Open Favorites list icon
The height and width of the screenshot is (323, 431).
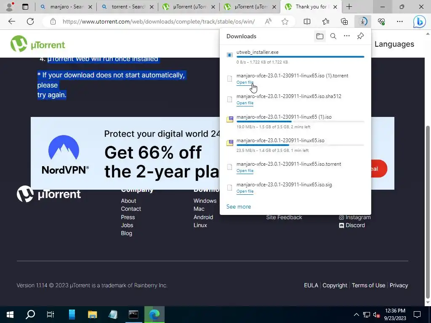pyautogui.click(x=326, y=21)
